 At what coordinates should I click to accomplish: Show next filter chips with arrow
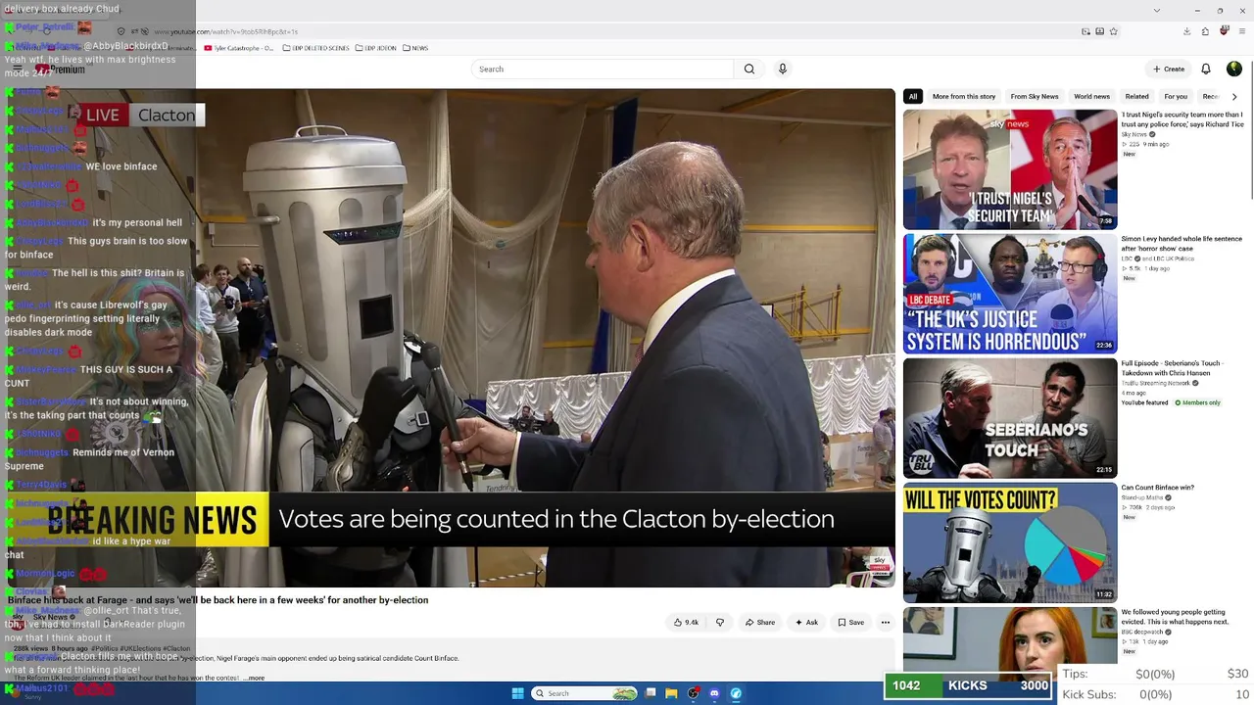1234,96
